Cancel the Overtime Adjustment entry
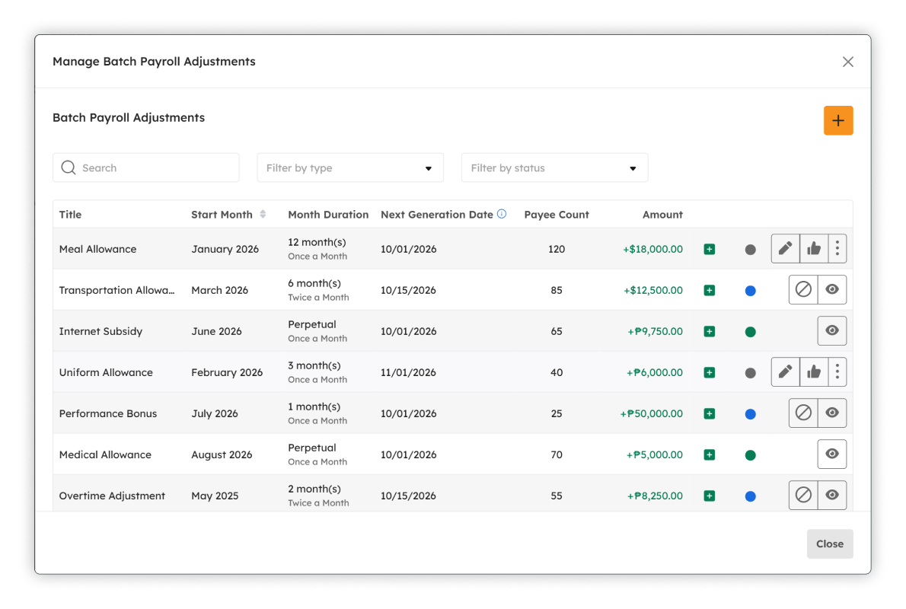The width and height of the screenshot is (906, 609). (803, 495)
